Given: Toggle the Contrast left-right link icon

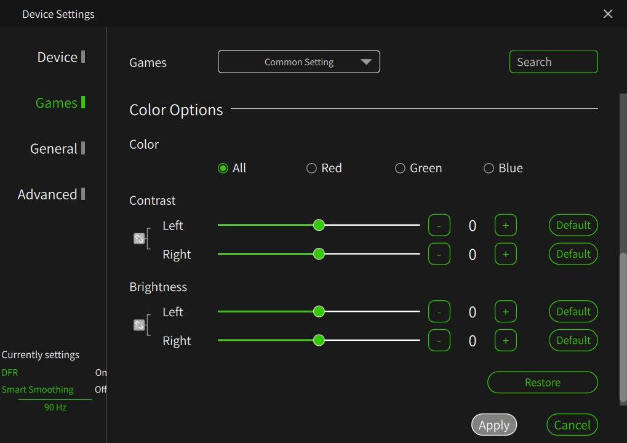Looking at the screenshot, I should (139, 239).
